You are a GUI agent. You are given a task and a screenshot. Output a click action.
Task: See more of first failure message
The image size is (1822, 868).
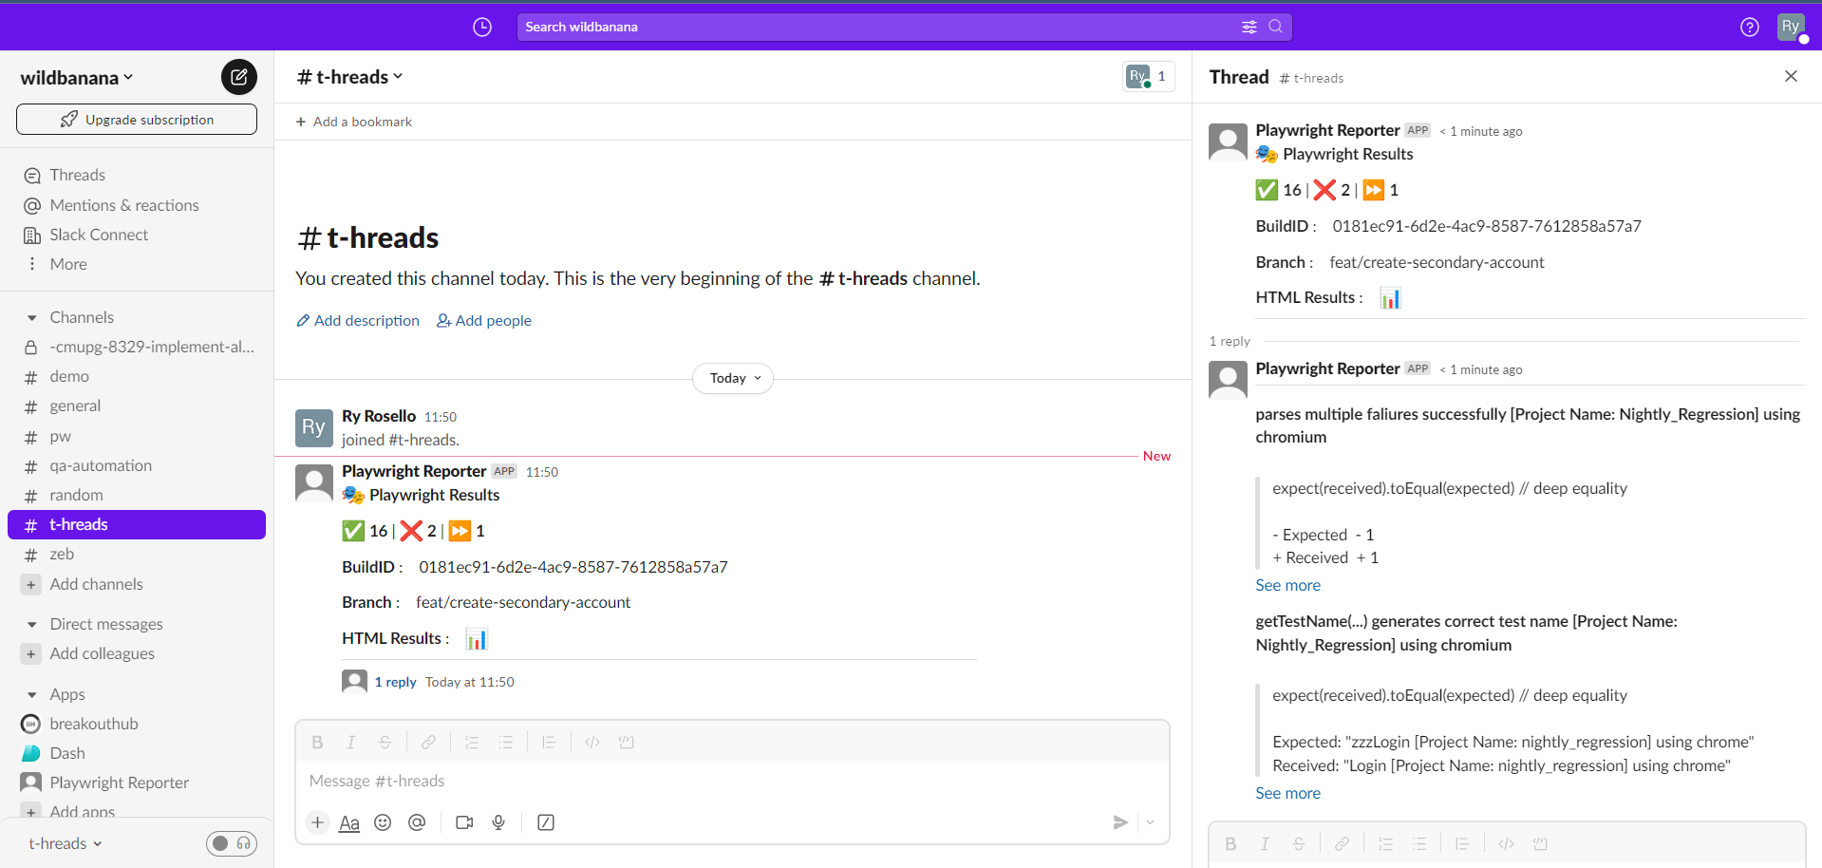coord(1287,585)
